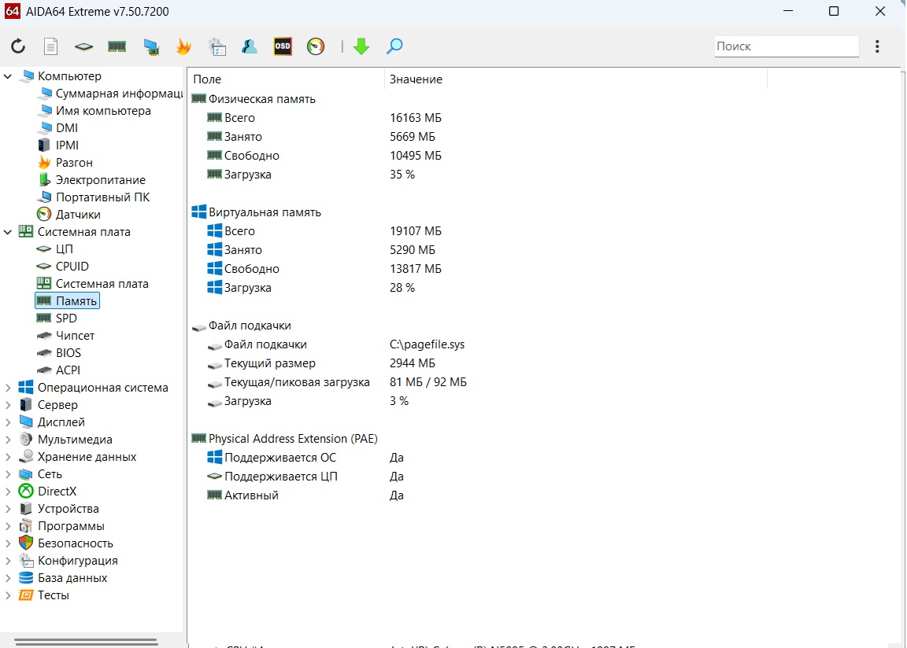This screenshot has height=648, width=907.
Task: Open Электропитание in the tree
Action: pyautogui.click(x=91, y=180)
